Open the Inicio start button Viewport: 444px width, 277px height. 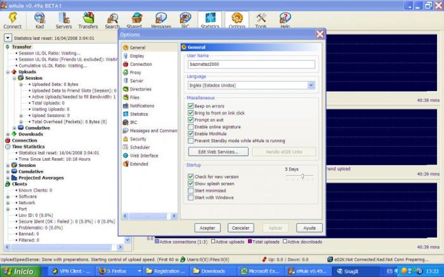click(x=20, y=271)
